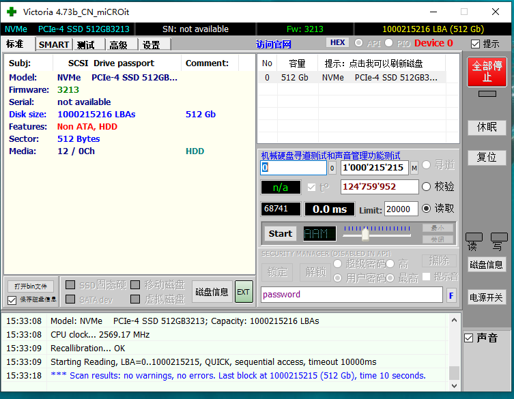
Task: Click the small indicator under 全部停止
Action: tap(487, 94)
